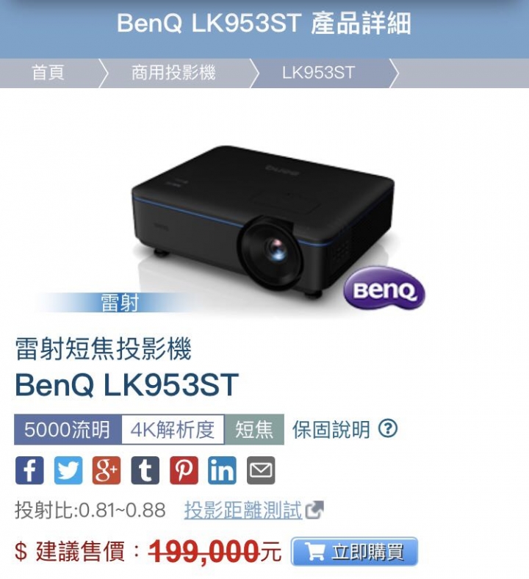The height and width of the screenshot is (579, 529).
Task: Select the LK953ST breadcrumb item
Action: 319,72
